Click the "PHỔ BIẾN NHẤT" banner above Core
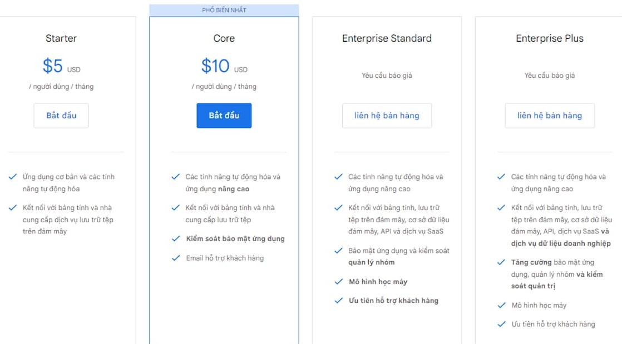The width and height of the screenshot is (622, 344). tap(224, 9)
